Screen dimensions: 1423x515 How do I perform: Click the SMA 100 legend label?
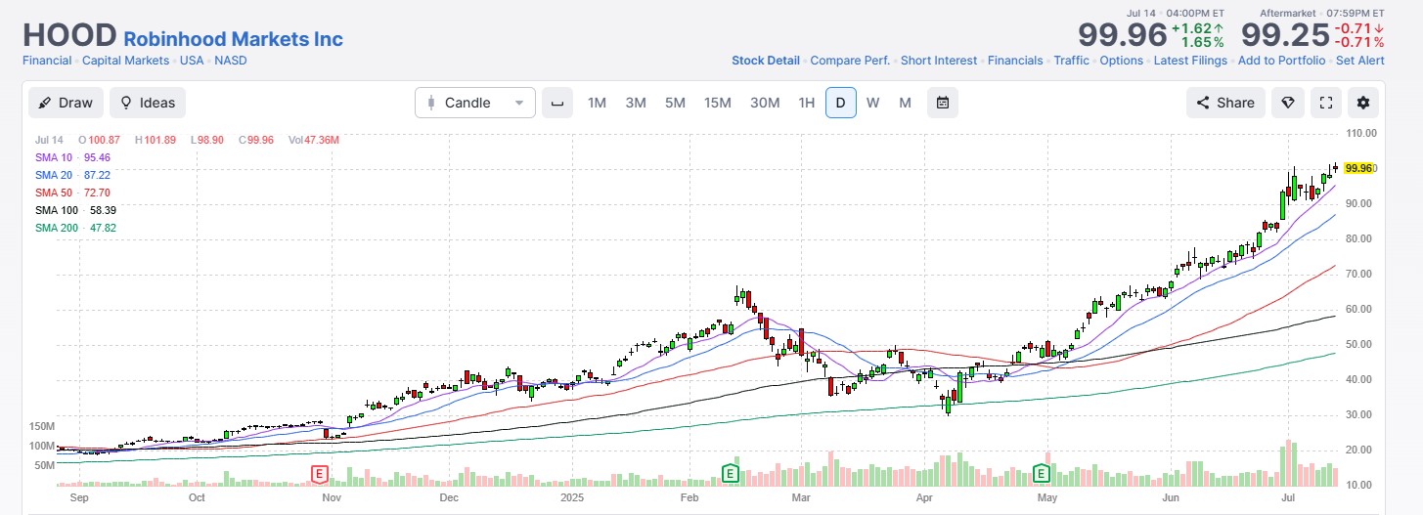58,210
